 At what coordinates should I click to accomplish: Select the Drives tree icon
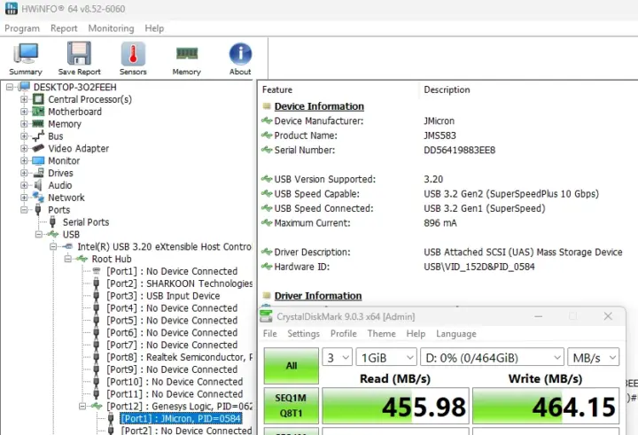pos(38,173)
